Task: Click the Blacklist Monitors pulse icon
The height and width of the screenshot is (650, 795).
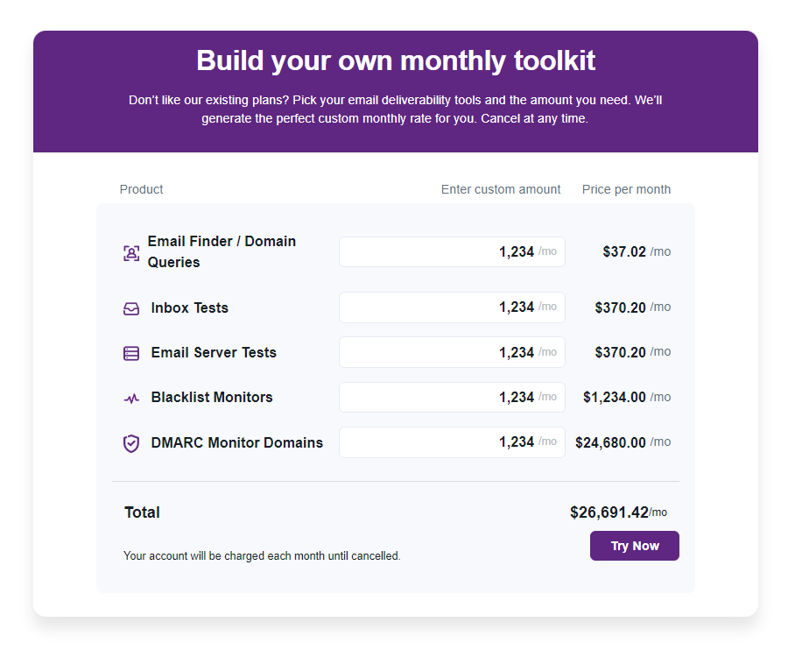Action: [x=131, y=399]
